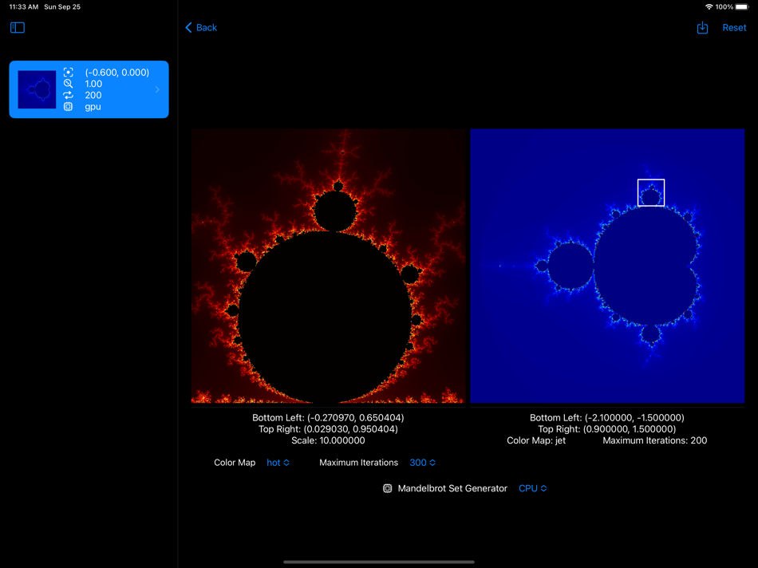The width and height of the screenshot is (758, 568).
Task: Click the "Maximum Iterations" label next to 300
Action: (359, 463)
